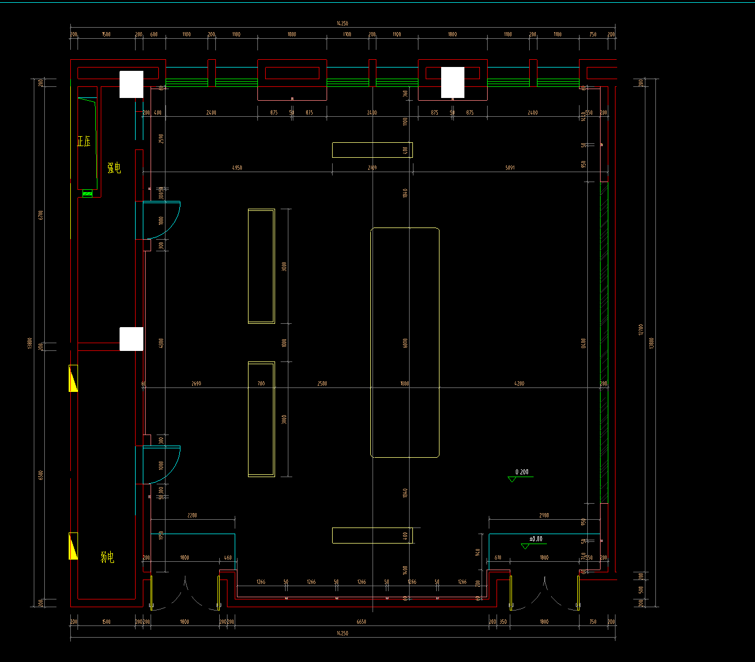Select the lower yellow triangle marker
The height and width of the screenshot is (662, 755).
[x=73, y=546]
